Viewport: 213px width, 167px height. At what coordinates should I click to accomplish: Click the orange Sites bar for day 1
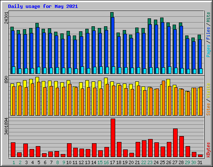coord(14,101)
